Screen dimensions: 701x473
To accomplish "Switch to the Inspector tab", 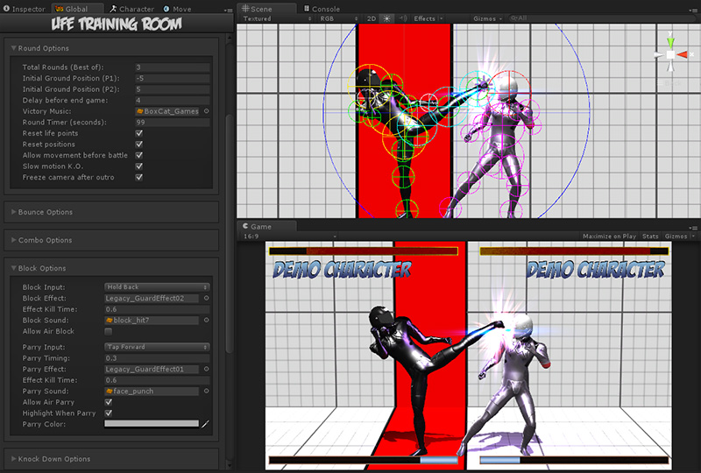I will pos(25,9).
